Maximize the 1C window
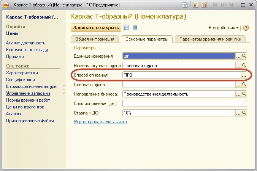Viewport: 257px width, 171px height. (243, 5)
